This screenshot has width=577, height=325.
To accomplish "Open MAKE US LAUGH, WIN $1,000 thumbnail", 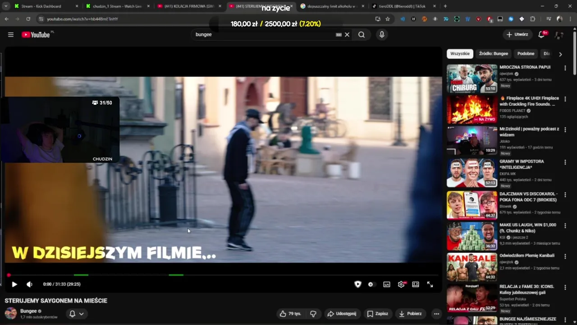I will (x=472, y=236).
